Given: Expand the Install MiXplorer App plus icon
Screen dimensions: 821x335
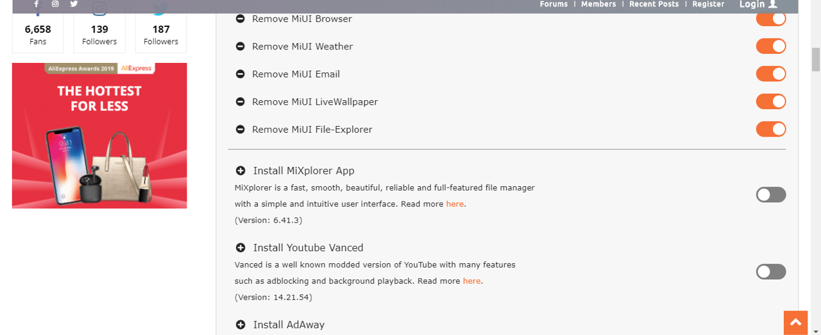Looking at the screenshot, I should pos(241,171).
